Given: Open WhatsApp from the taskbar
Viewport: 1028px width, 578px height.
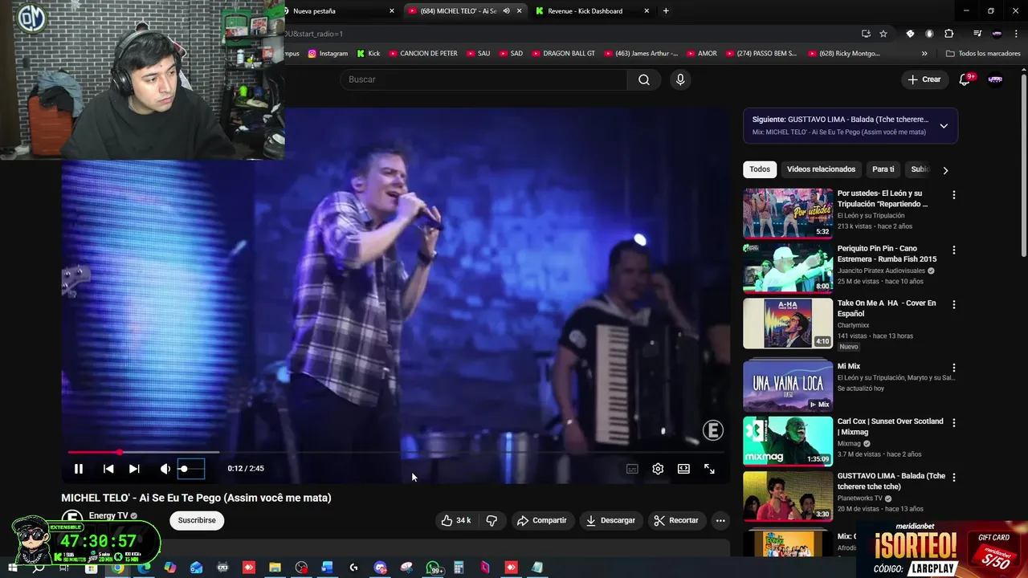Looking at the screenshot, I should (x=433, y=568).
